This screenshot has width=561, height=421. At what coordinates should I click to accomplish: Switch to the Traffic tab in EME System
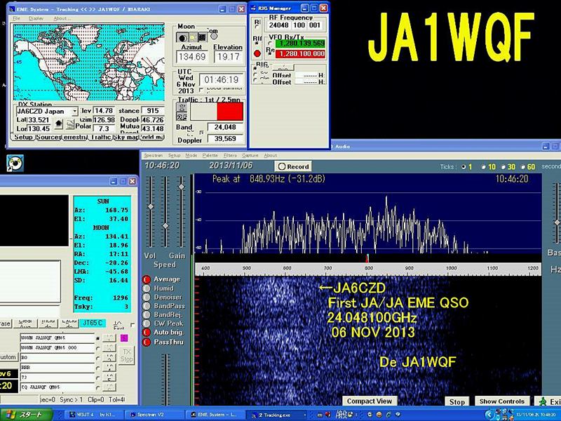click(x=101, y=137)
